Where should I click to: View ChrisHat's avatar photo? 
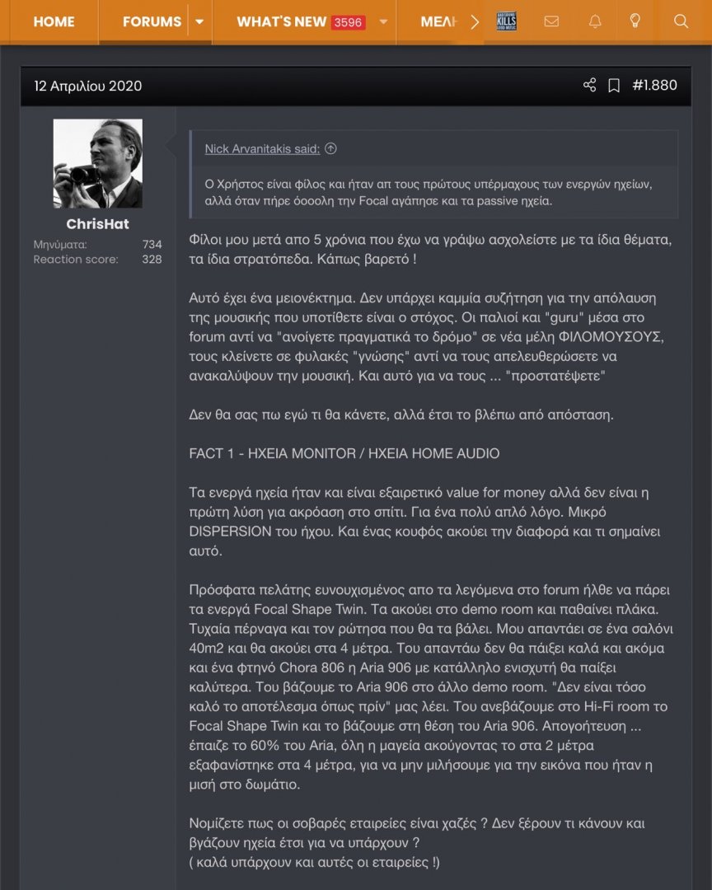(x=98, y=163)
